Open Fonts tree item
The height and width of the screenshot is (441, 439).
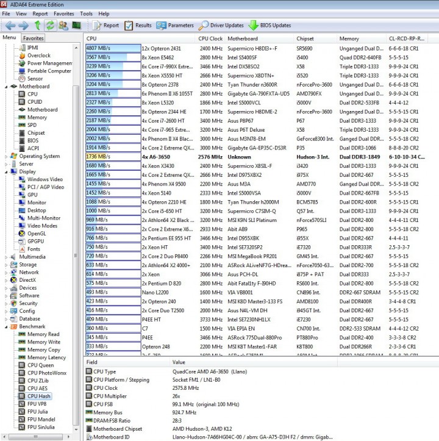click(x=34, y=249)
